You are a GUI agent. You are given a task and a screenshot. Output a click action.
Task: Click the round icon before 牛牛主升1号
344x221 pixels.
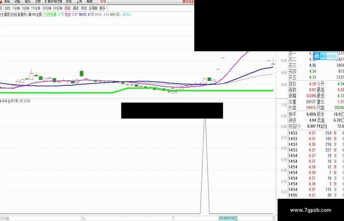pos(0,101)
